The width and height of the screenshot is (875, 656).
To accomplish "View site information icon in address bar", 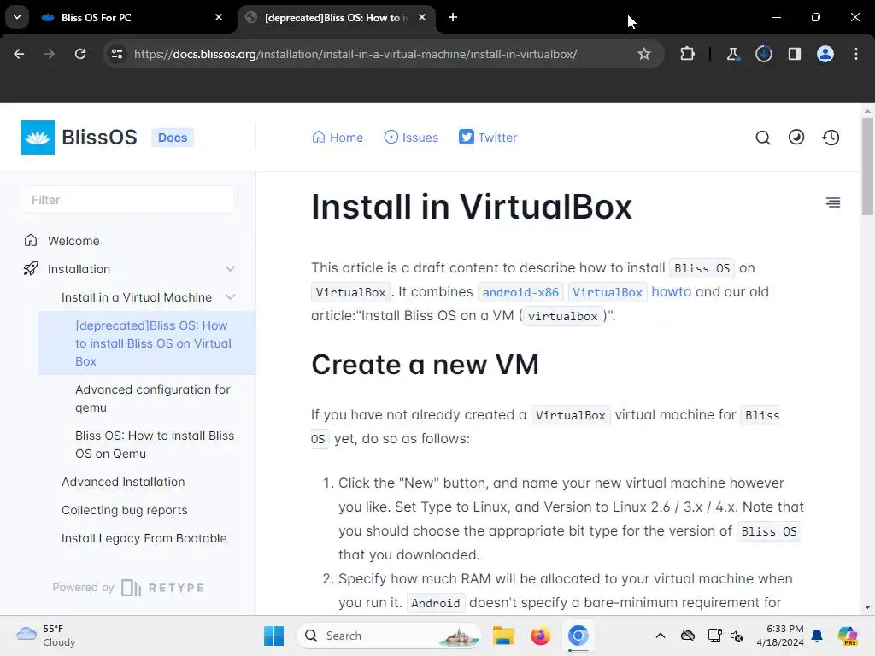I will (x=116, y=54).
